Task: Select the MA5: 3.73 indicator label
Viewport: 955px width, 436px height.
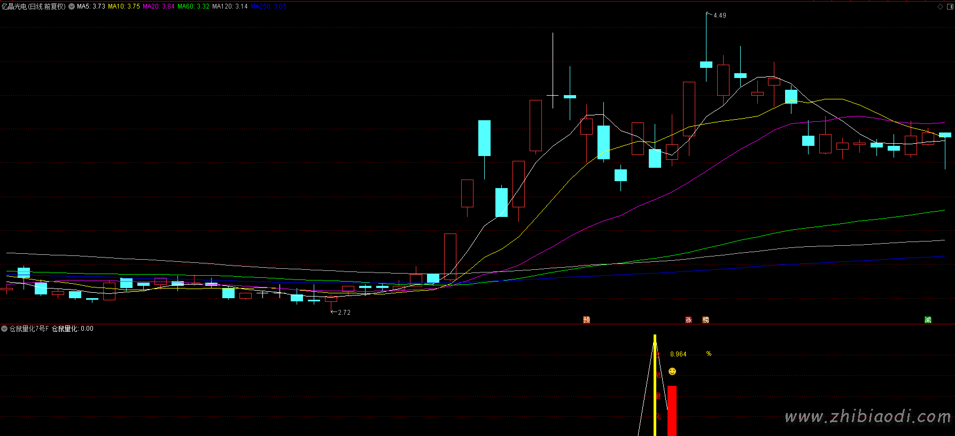Action: (91, 6)
